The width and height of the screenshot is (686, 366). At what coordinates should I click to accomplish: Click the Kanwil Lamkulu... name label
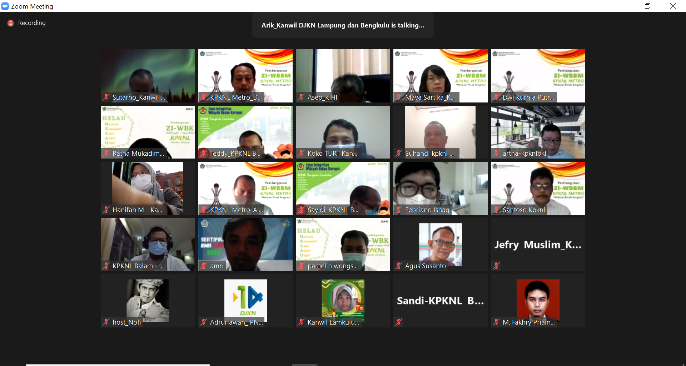pyautogui.click(x=333, y=322)
